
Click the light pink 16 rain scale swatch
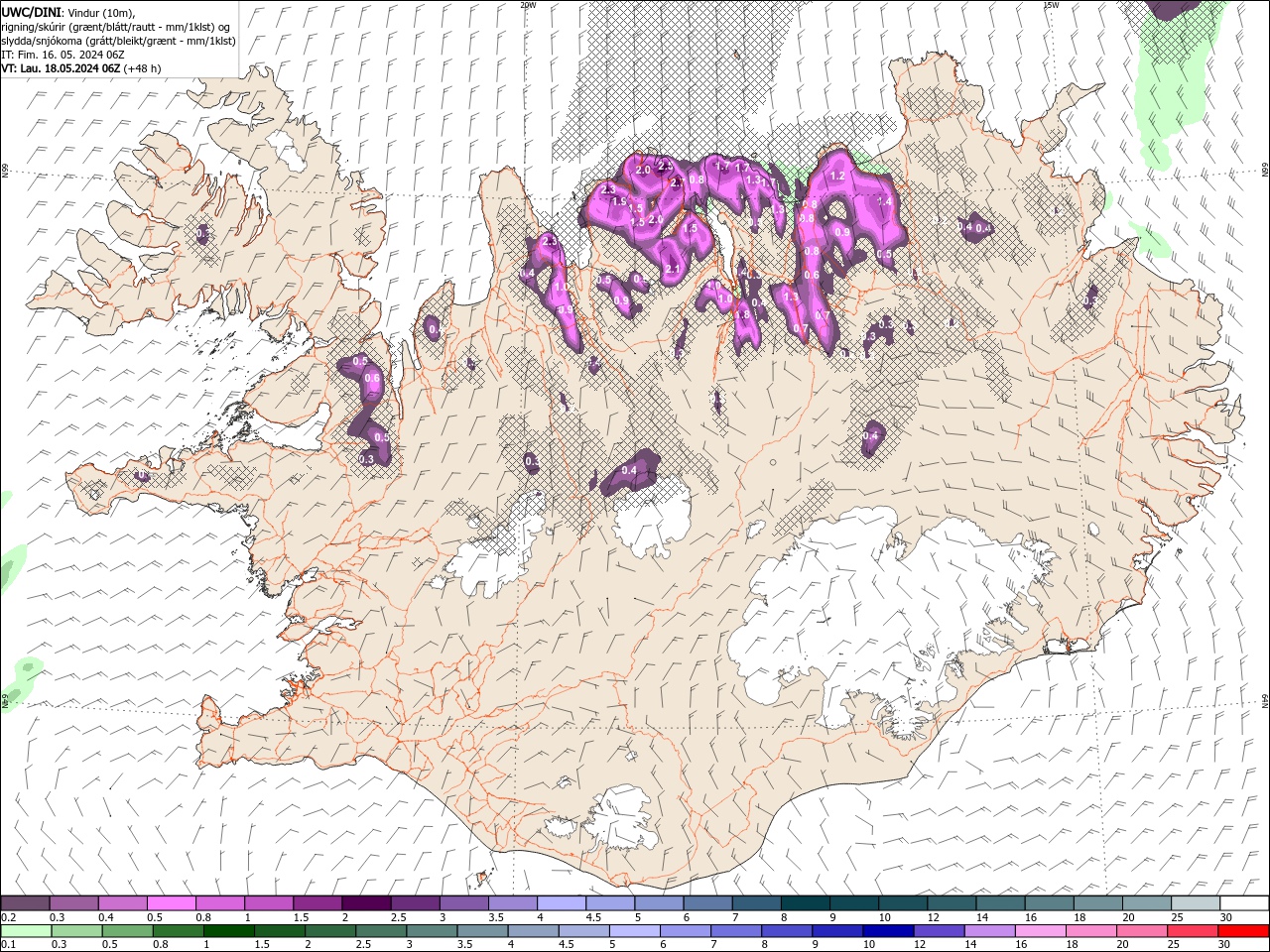pos(1039,931)
